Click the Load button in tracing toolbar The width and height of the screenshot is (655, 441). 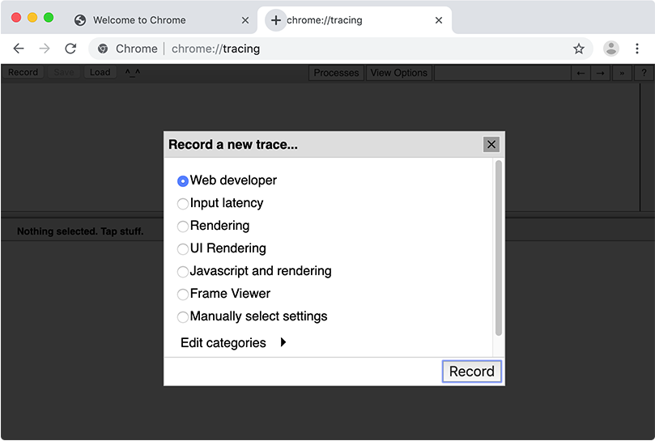100,72
